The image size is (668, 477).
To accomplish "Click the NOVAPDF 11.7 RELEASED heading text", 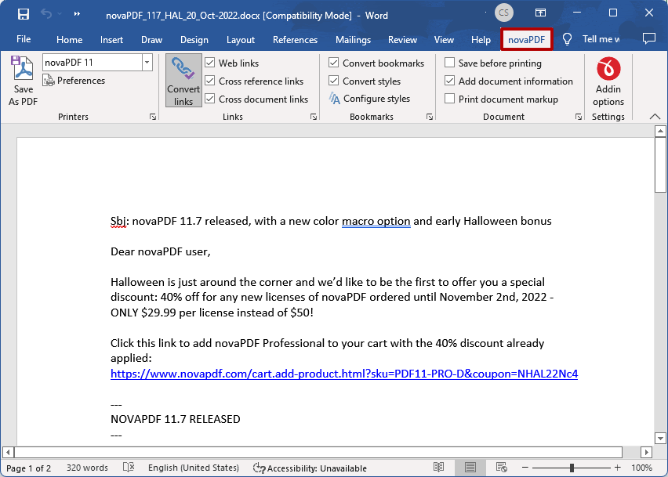I will tap(176, 419).
